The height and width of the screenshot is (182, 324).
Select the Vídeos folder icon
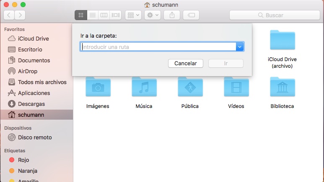tap(236, 87)
